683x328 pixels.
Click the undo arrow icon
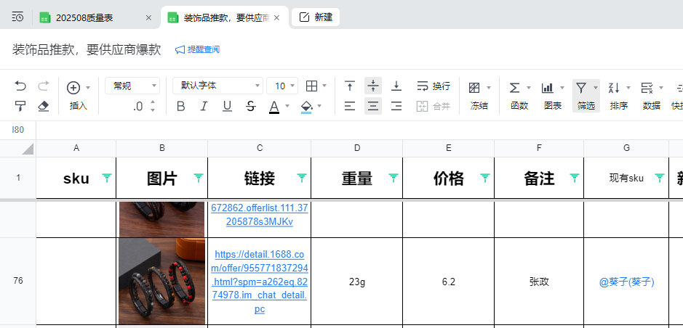point(20,86)
